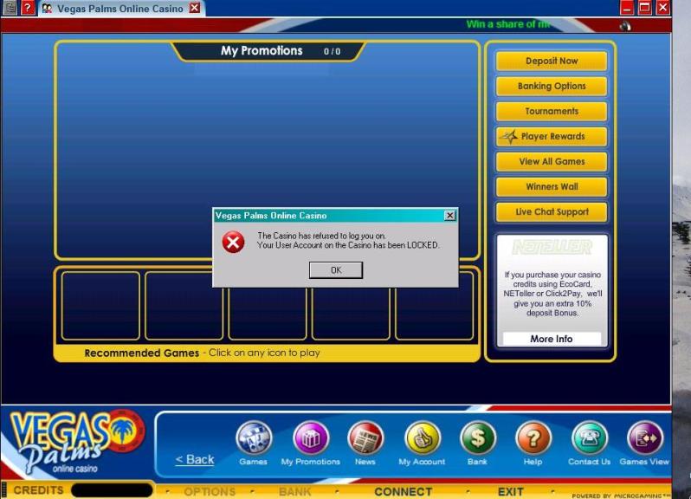691x499 pixels.
Task: Open the Contact Us telephone icon
Action: tap(589, 437)
